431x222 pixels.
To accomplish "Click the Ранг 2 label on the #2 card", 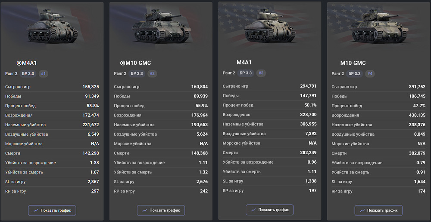I will (120, 73).
